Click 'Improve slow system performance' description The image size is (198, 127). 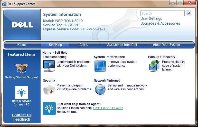click(x=122, y=64)
